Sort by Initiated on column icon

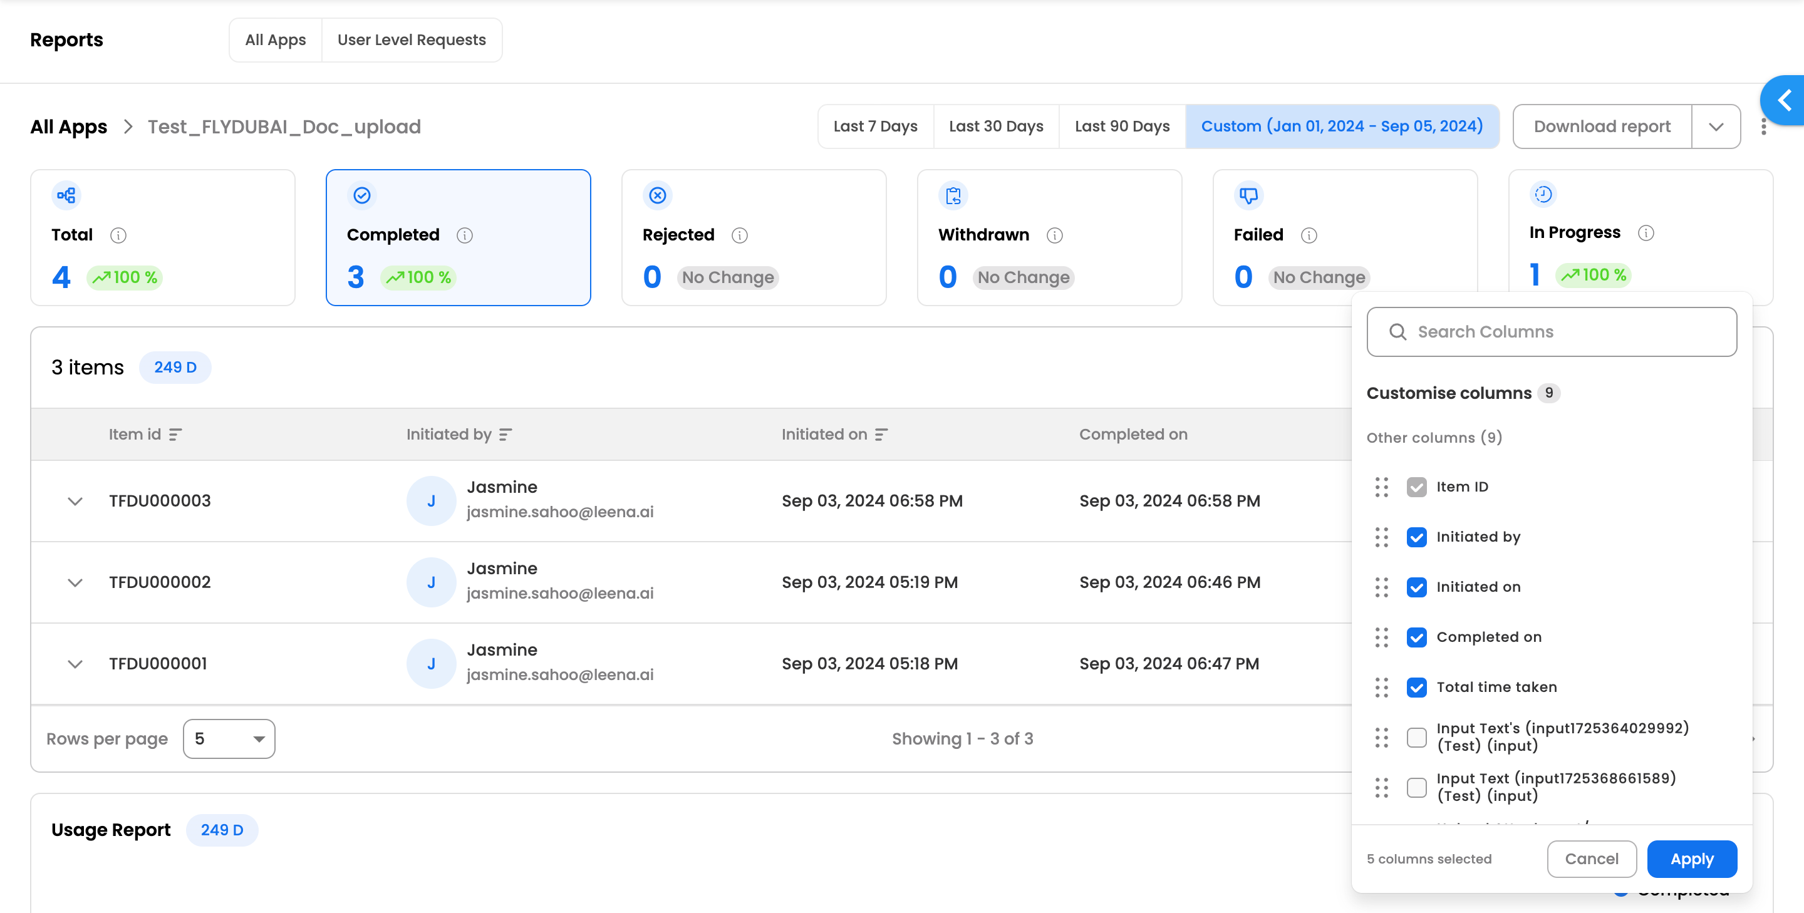click(881, 434)
